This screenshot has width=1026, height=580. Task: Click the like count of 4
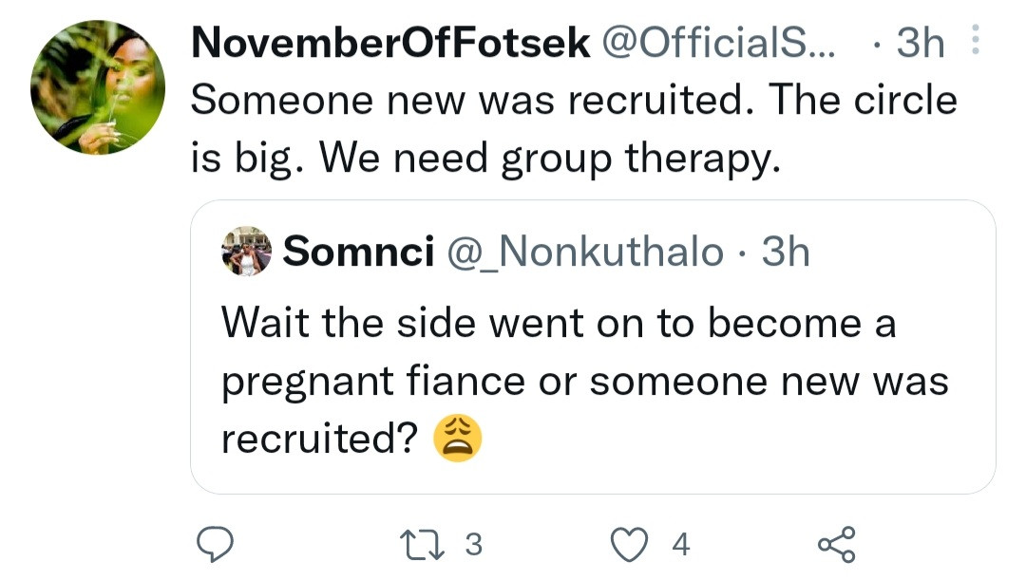(679, 544)
